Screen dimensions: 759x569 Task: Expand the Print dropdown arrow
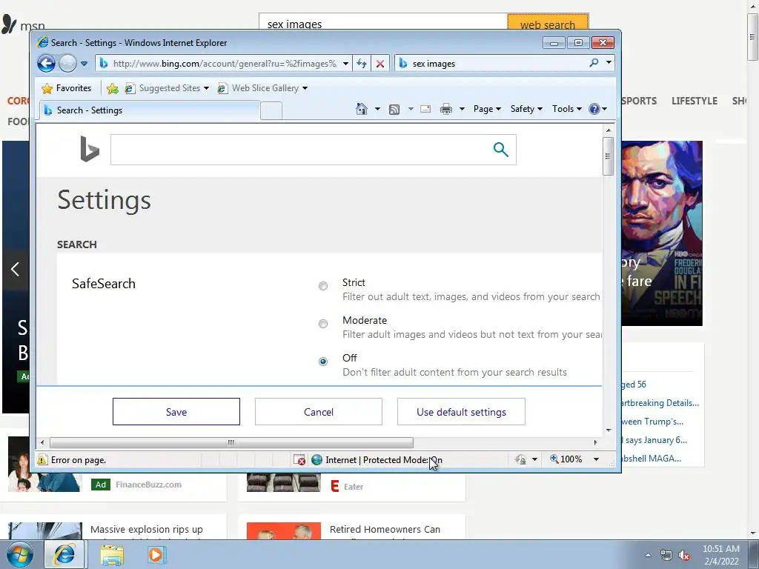(462, 110)
